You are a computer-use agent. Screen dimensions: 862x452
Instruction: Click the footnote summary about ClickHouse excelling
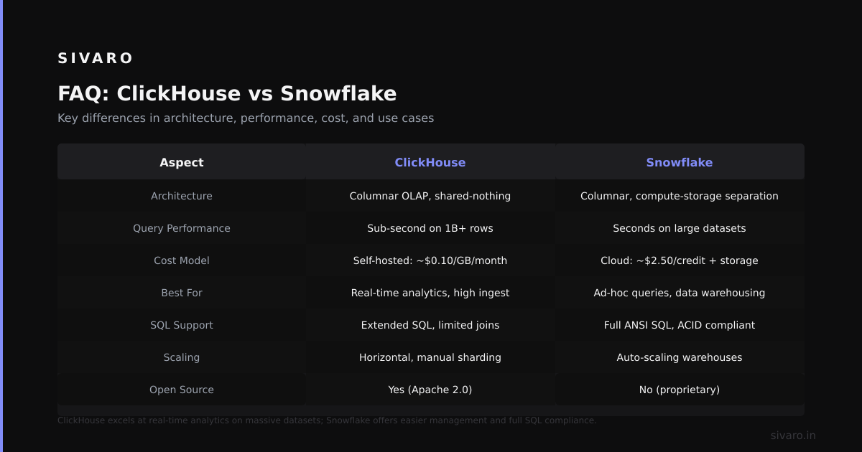point(327,420)
